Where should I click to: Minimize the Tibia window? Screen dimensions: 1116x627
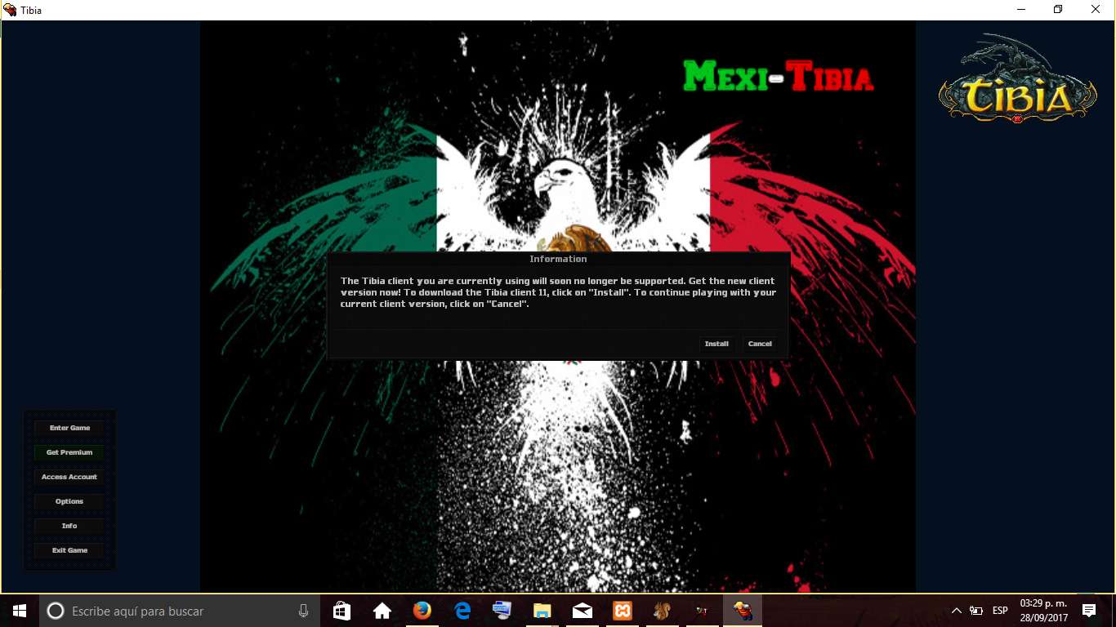click(1021, 10)
